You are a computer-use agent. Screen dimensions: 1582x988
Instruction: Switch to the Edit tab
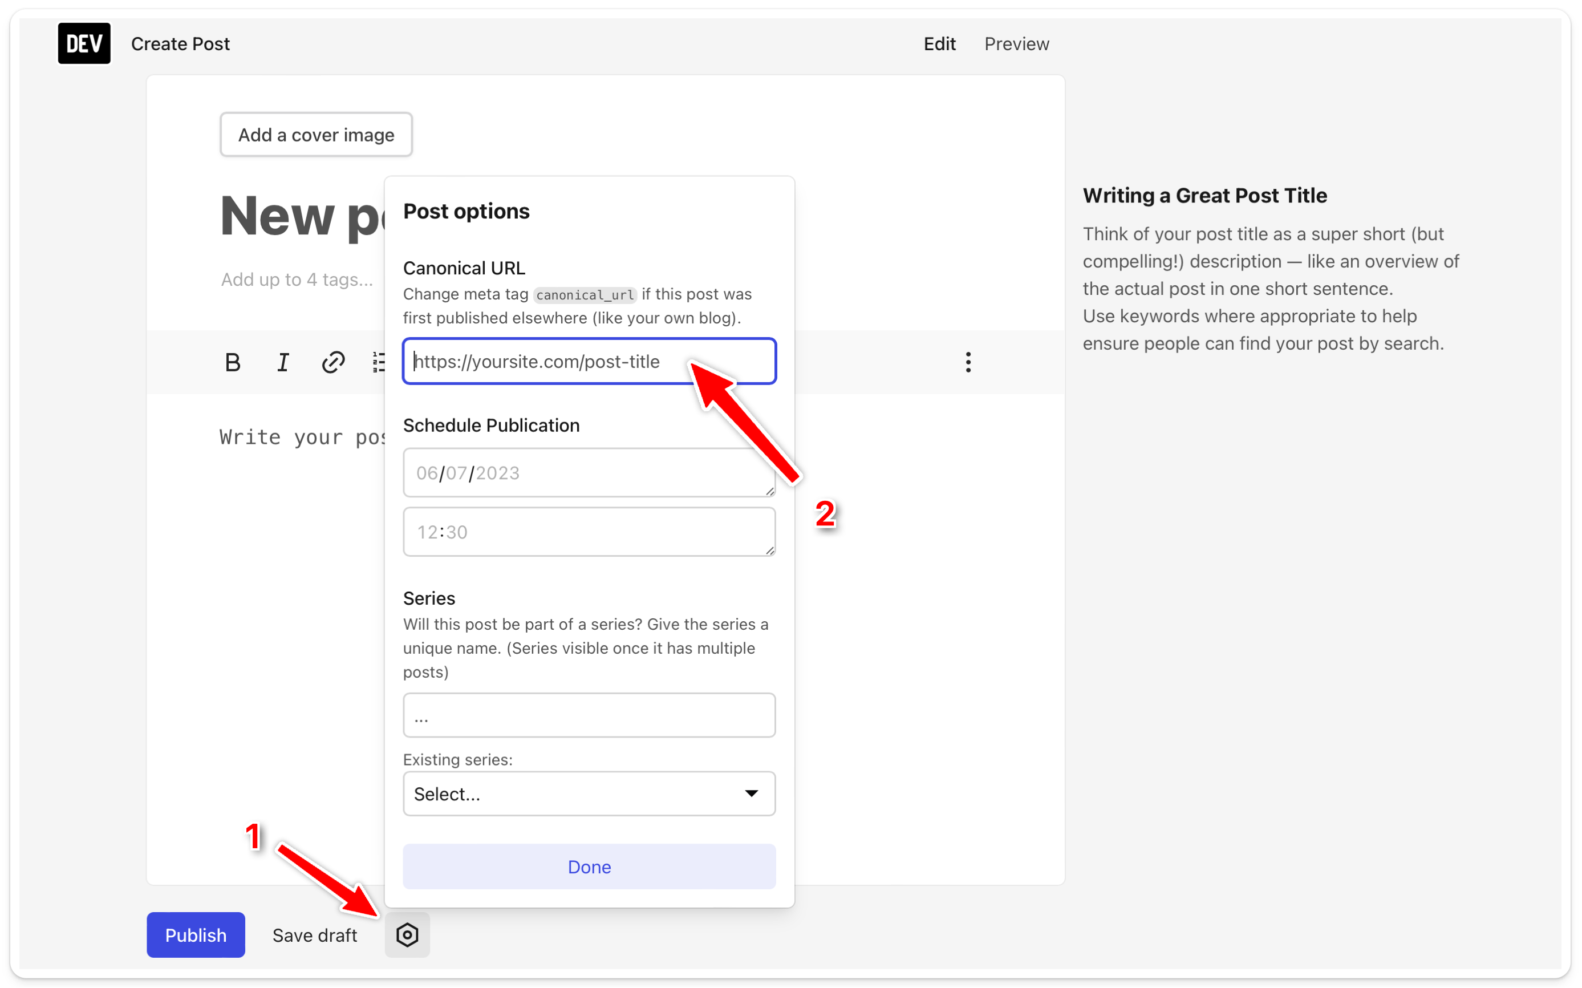[939, 44]
